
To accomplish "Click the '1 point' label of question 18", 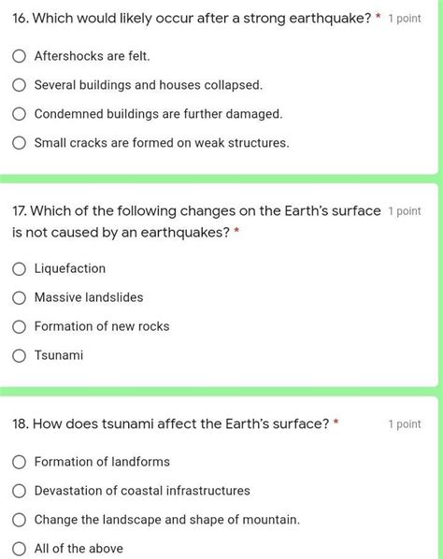I will tap(405, 424).
